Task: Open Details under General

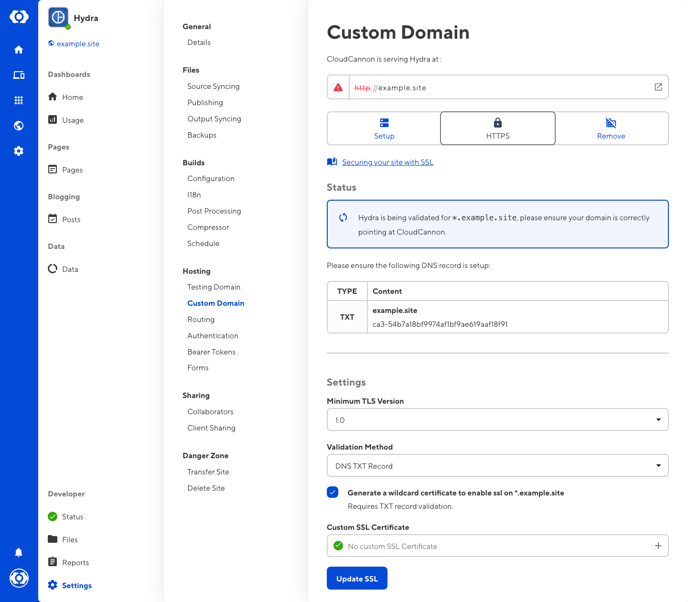Action: 199,43
